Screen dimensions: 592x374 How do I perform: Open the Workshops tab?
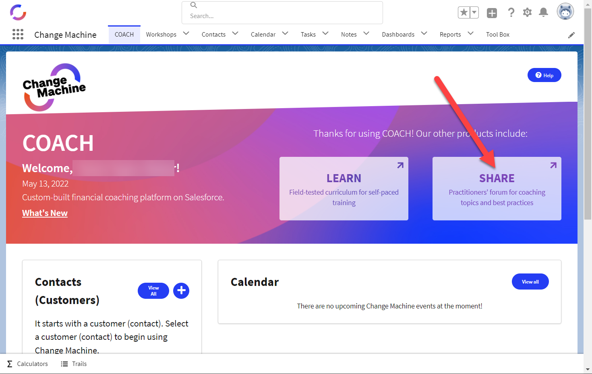(x=161, y=35)
